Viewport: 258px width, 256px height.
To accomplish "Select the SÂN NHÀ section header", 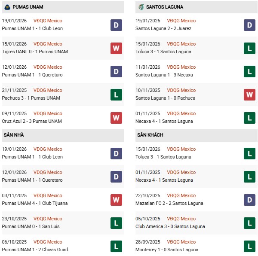I will 15,135.
